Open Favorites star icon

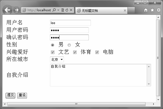click(x=152, y=10)
